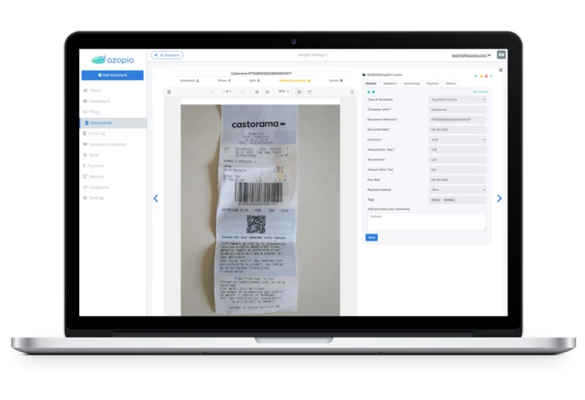Image resolution: width=585 pixels, height=400 pixels.
Task: Switch to the Details tab
Action: [x=371, y=84]
